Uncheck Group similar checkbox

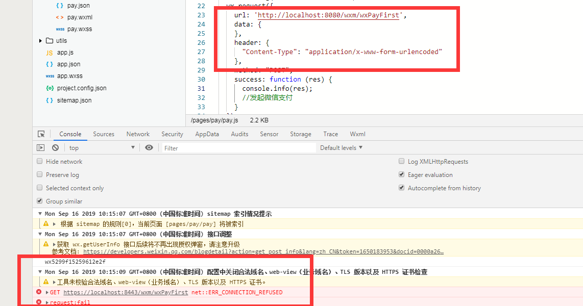(40, 201)
